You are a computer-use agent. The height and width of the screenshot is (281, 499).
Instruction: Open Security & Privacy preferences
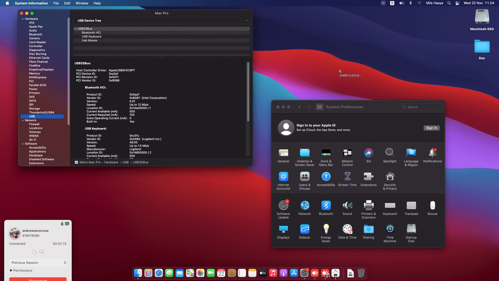pyautogui.click(x=390, y=181)
